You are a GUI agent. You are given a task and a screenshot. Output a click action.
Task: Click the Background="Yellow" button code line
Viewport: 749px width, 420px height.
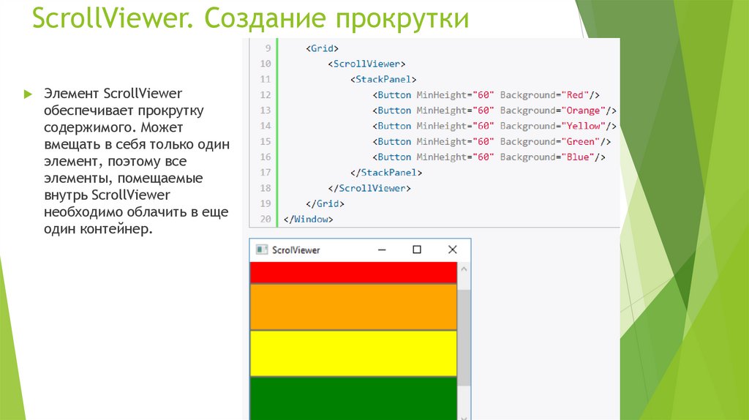494,126
